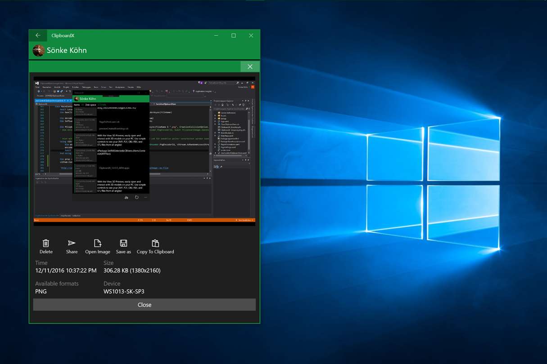Click the device name WS1013-SK-SP3
547x364 pixels.
point(124,291)
